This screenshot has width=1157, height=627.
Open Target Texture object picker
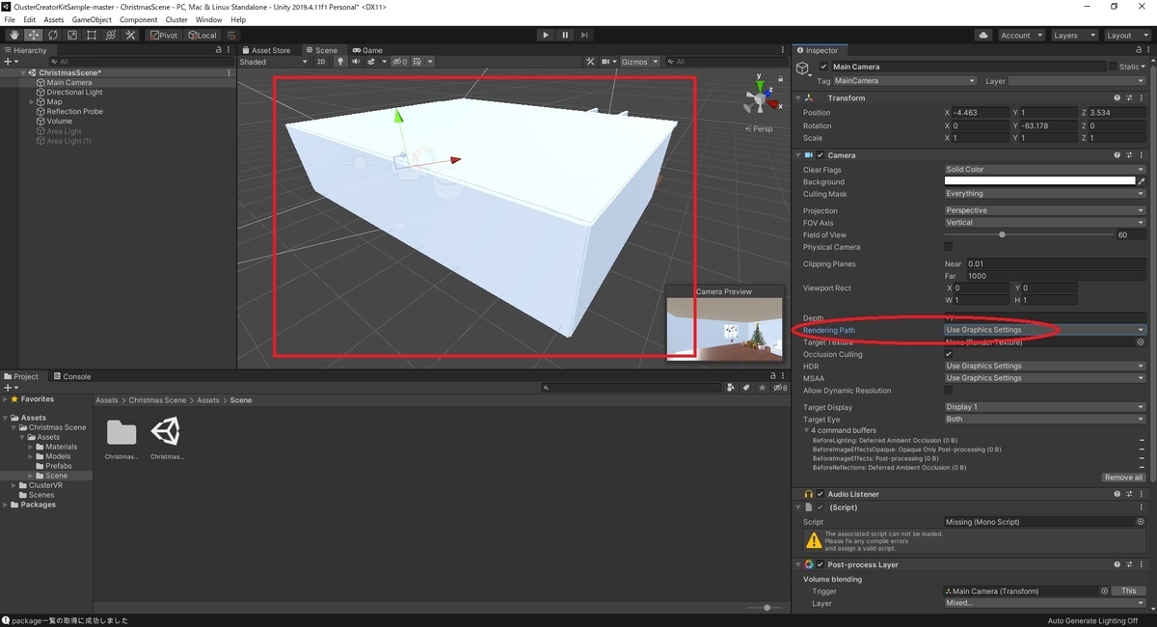click(x=1141, y=341)
